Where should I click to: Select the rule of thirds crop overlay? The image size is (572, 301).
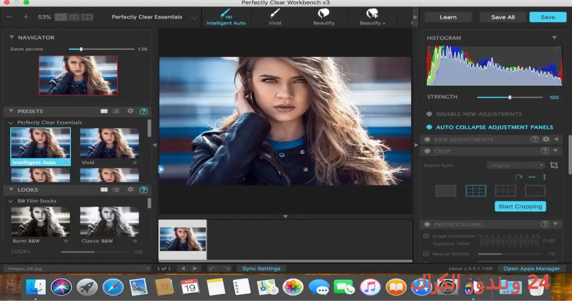(x=476, y=191)
